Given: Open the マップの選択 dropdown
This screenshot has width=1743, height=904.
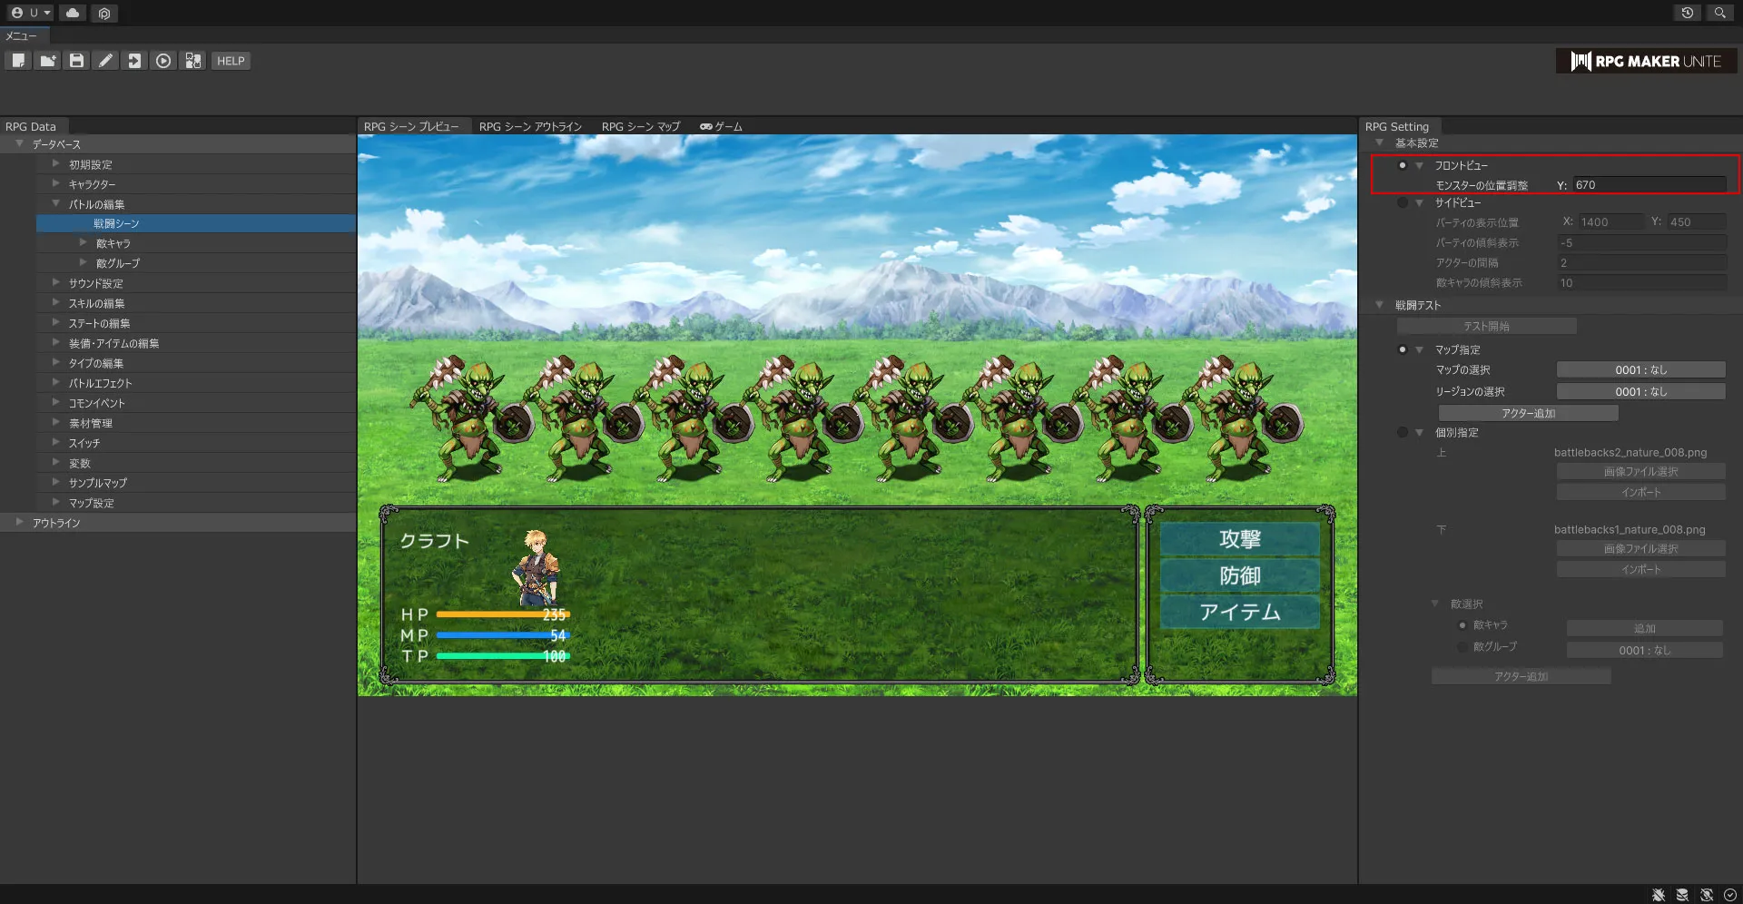Looking at the screenshot, I should (1640, 370).
